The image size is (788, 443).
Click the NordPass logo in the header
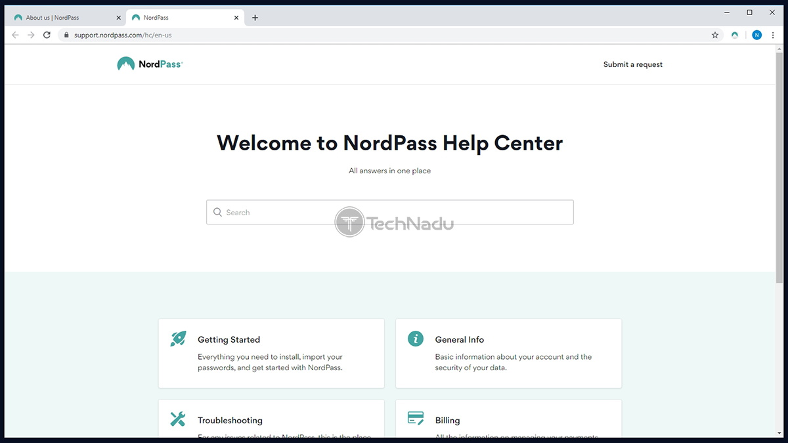(150, 64)
